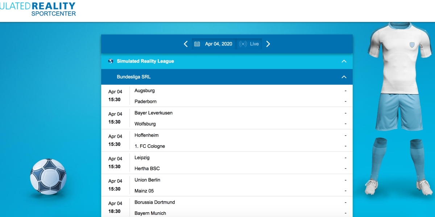Open the Bayer Leverkusen vs Wolfsburg match
This screenshot has height=217, width=435.
pos(227,118)
